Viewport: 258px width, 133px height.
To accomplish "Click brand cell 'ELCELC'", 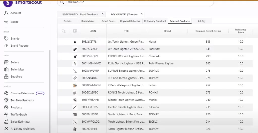I will tap(153, 122).
